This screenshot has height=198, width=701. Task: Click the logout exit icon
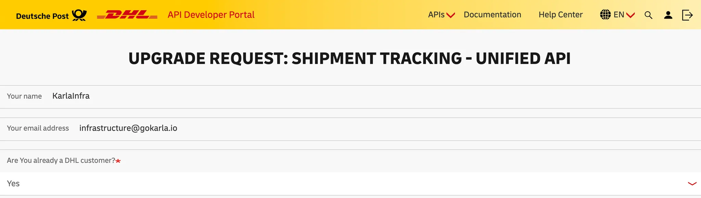687,15
